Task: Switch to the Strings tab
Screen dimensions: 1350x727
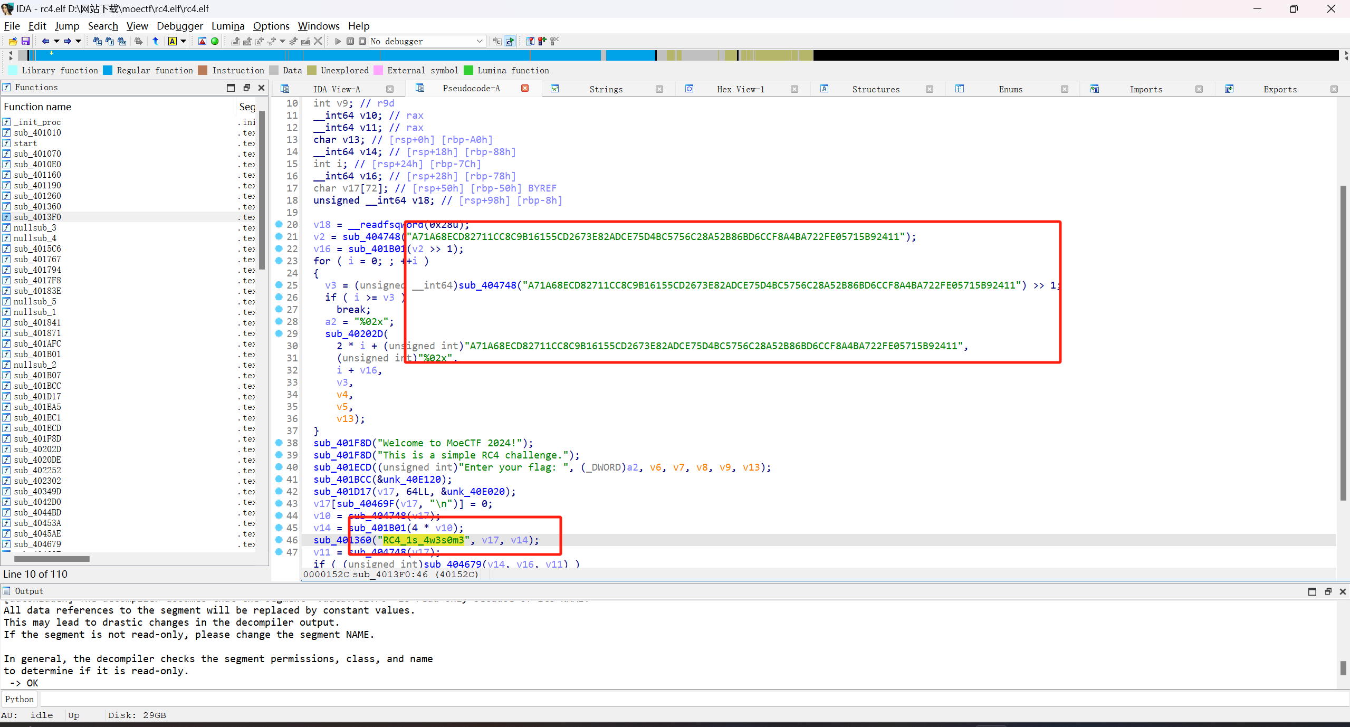Action: pos(606,89)
